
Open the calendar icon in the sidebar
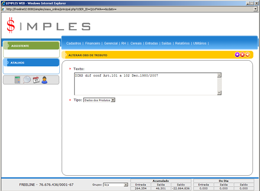click(x=36, y=80)
